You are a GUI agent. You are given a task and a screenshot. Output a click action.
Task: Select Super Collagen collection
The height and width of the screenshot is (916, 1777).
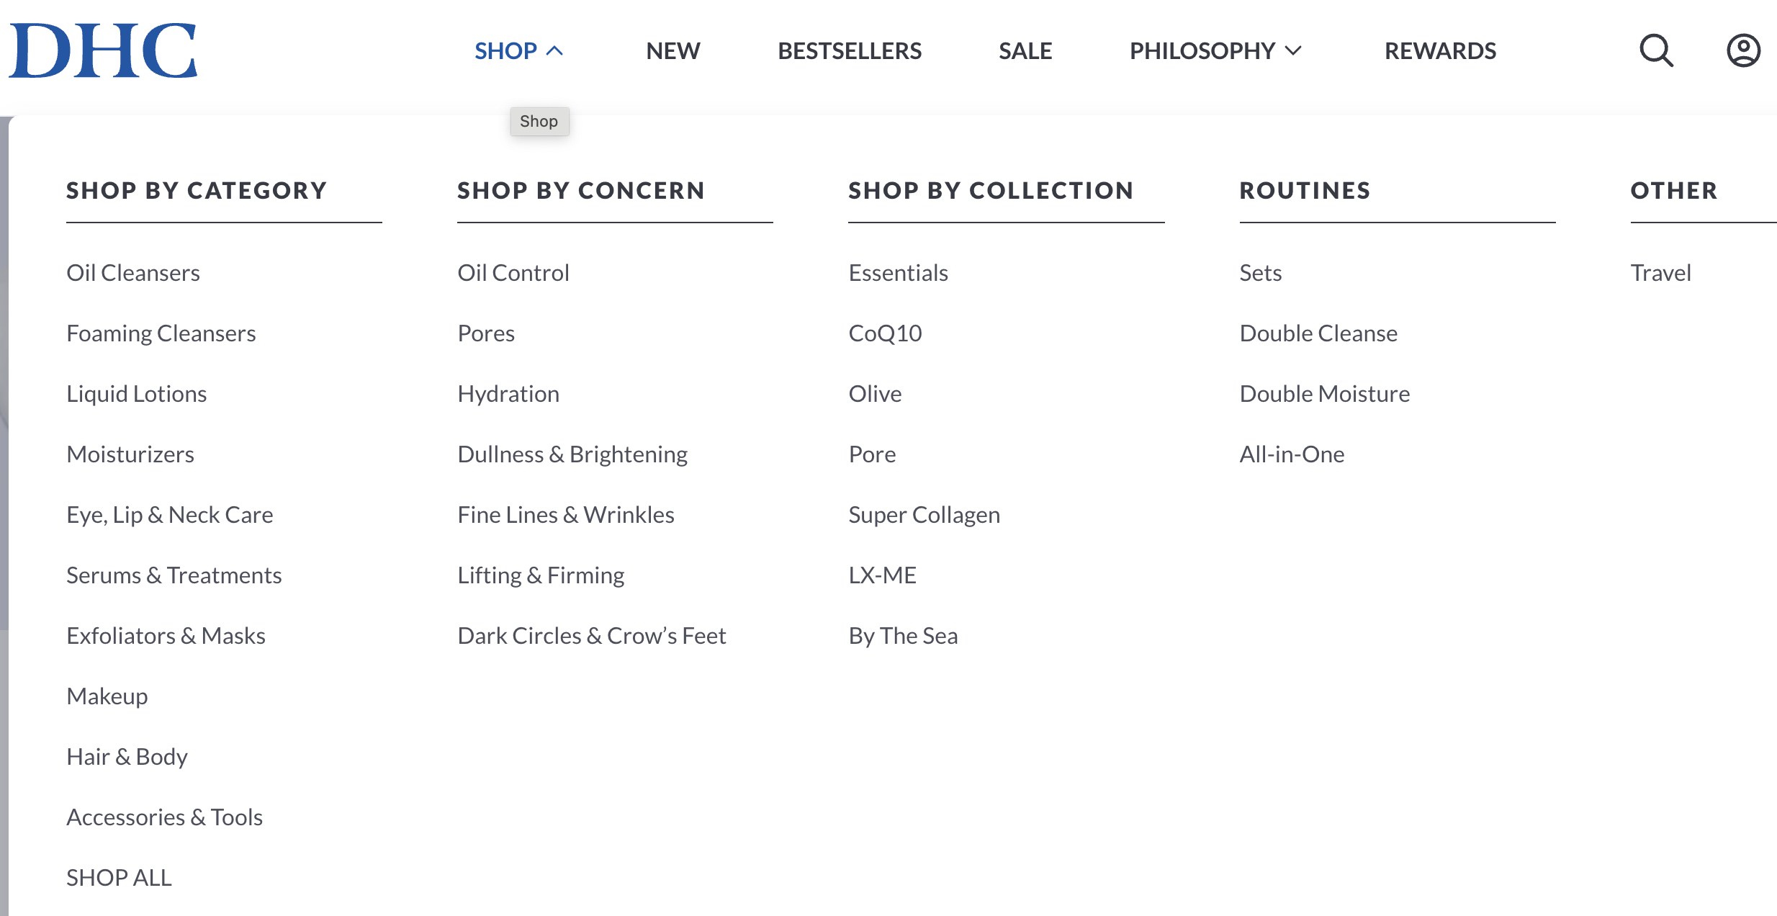pos(924,515)
